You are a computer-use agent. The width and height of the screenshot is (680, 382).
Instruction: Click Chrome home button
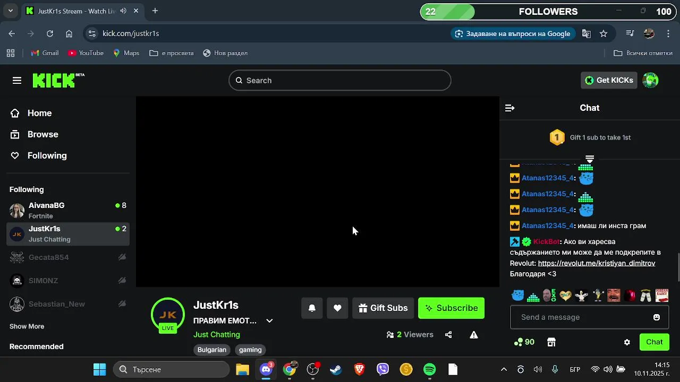click(x=69, y=33)
